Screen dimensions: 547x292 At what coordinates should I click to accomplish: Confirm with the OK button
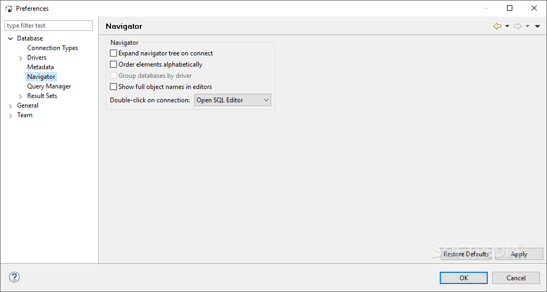(x=464, y=278)
